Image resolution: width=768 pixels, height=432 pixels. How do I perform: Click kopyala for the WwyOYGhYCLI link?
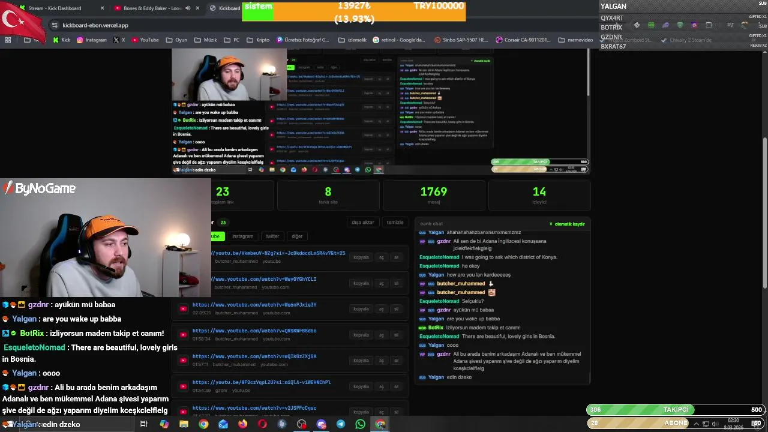361,283
